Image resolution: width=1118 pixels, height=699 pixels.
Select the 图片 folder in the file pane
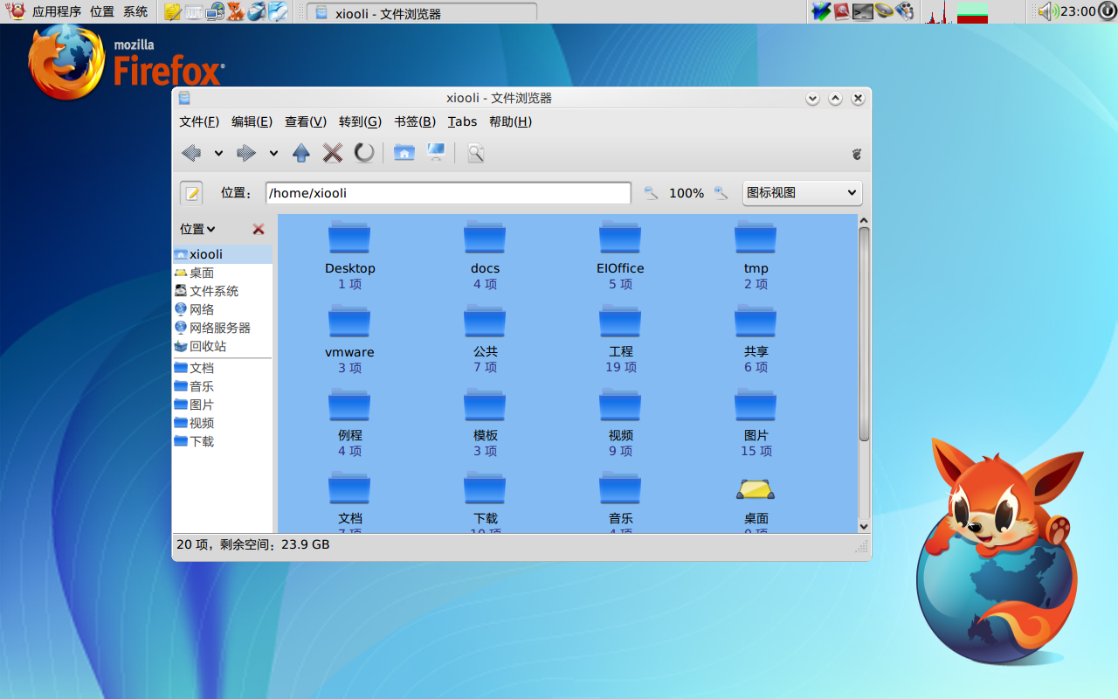[756, 404]
